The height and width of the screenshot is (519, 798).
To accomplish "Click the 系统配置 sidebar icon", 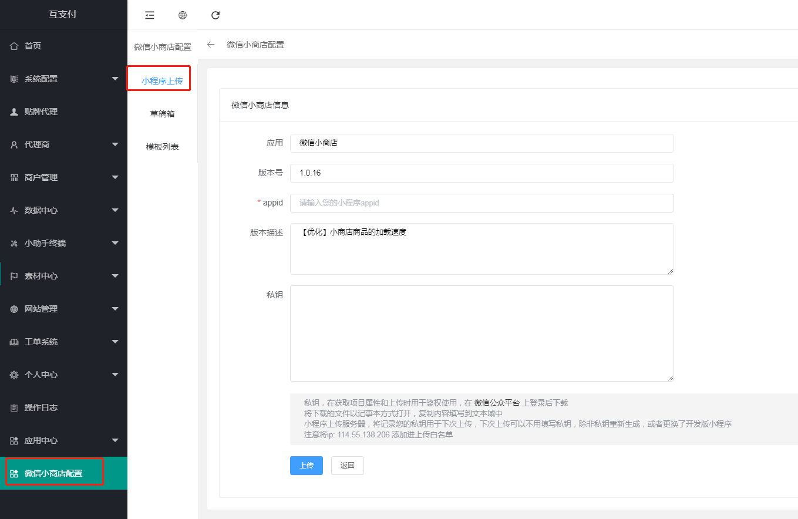I will (15, 79).
